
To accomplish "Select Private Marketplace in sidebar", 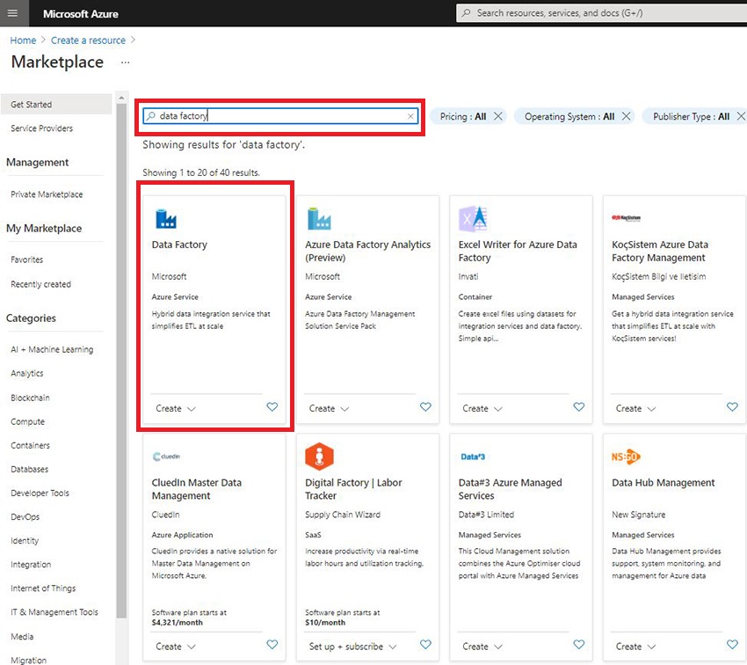I will 47,194.
